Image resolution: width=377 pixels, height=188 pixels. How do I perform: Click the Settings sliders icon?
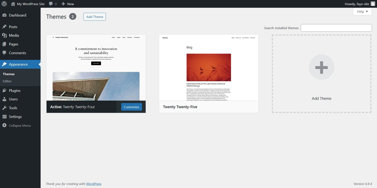pos(4,117)
